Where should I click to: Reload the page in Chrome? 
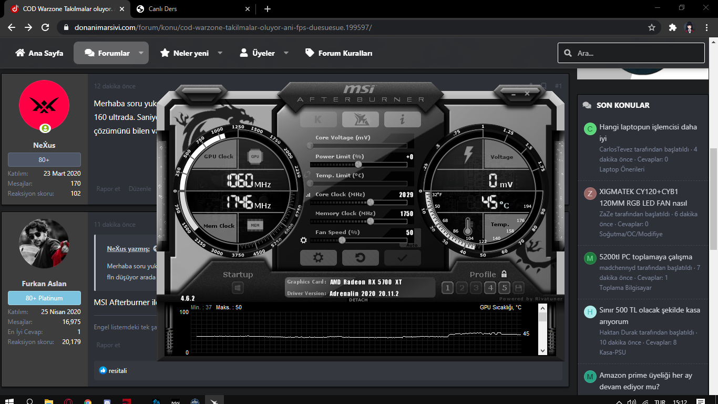coord(45,27)
